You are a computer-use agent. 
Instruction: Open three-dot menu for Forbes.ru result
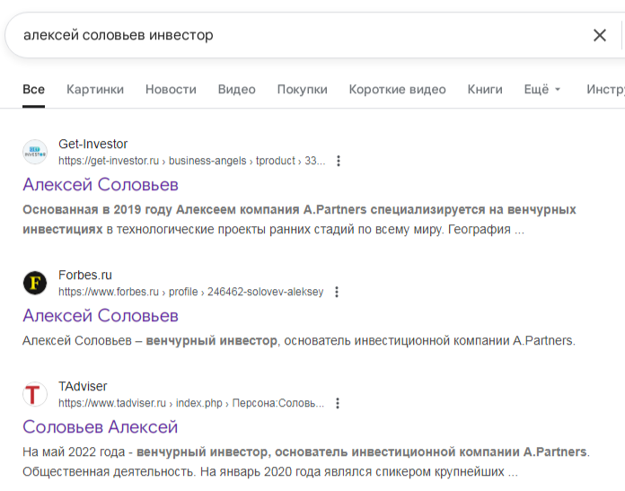click(337, 292)
